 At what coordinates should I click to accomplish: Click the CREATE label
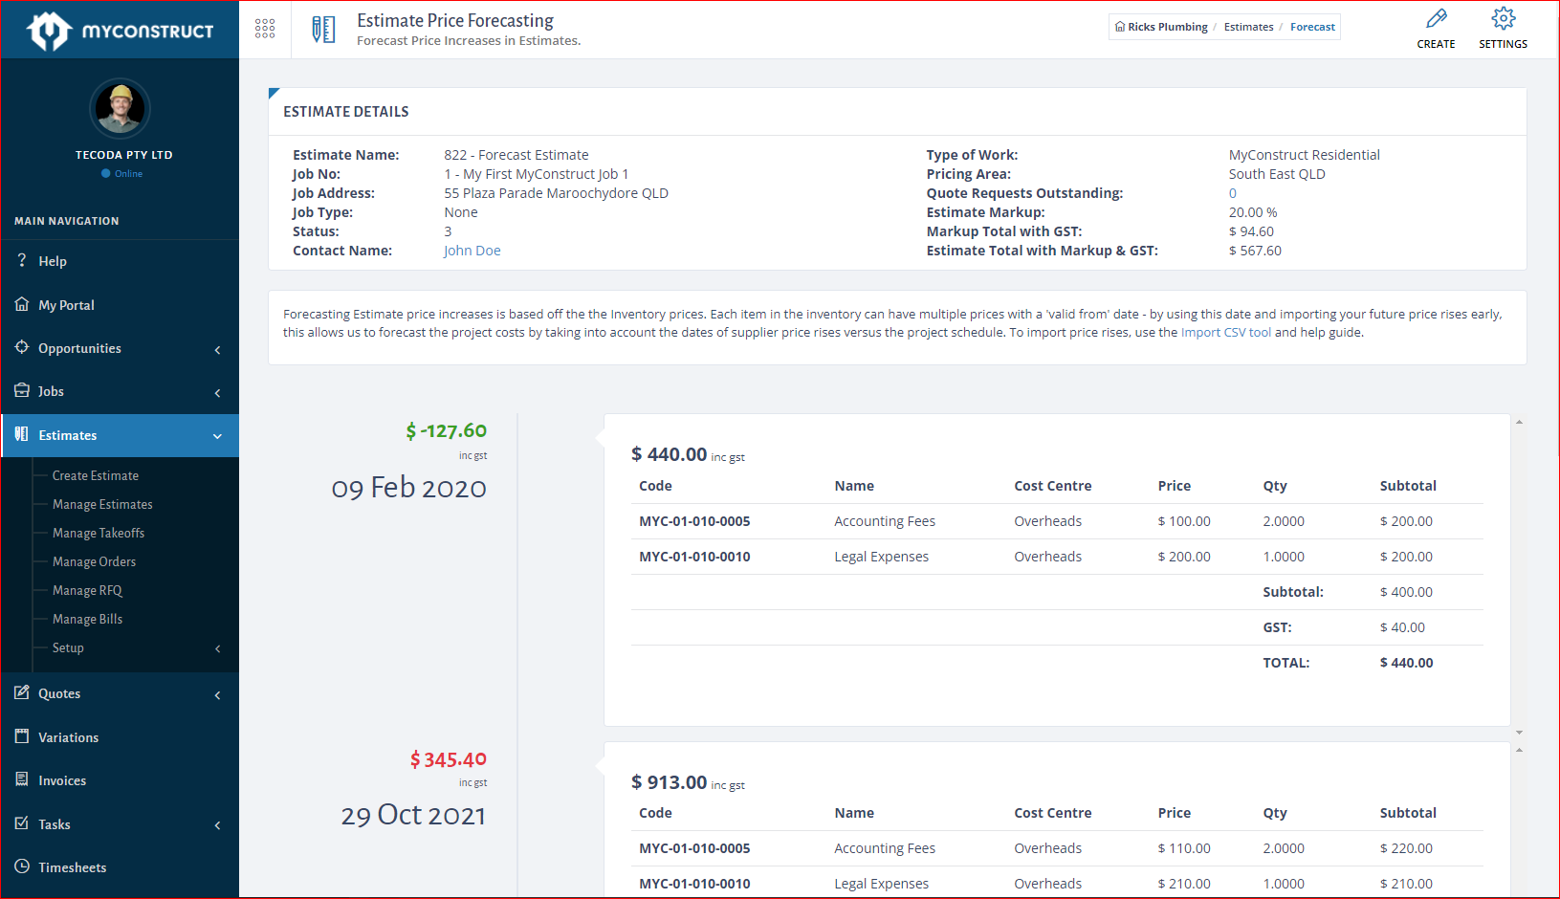(1436, 44)
